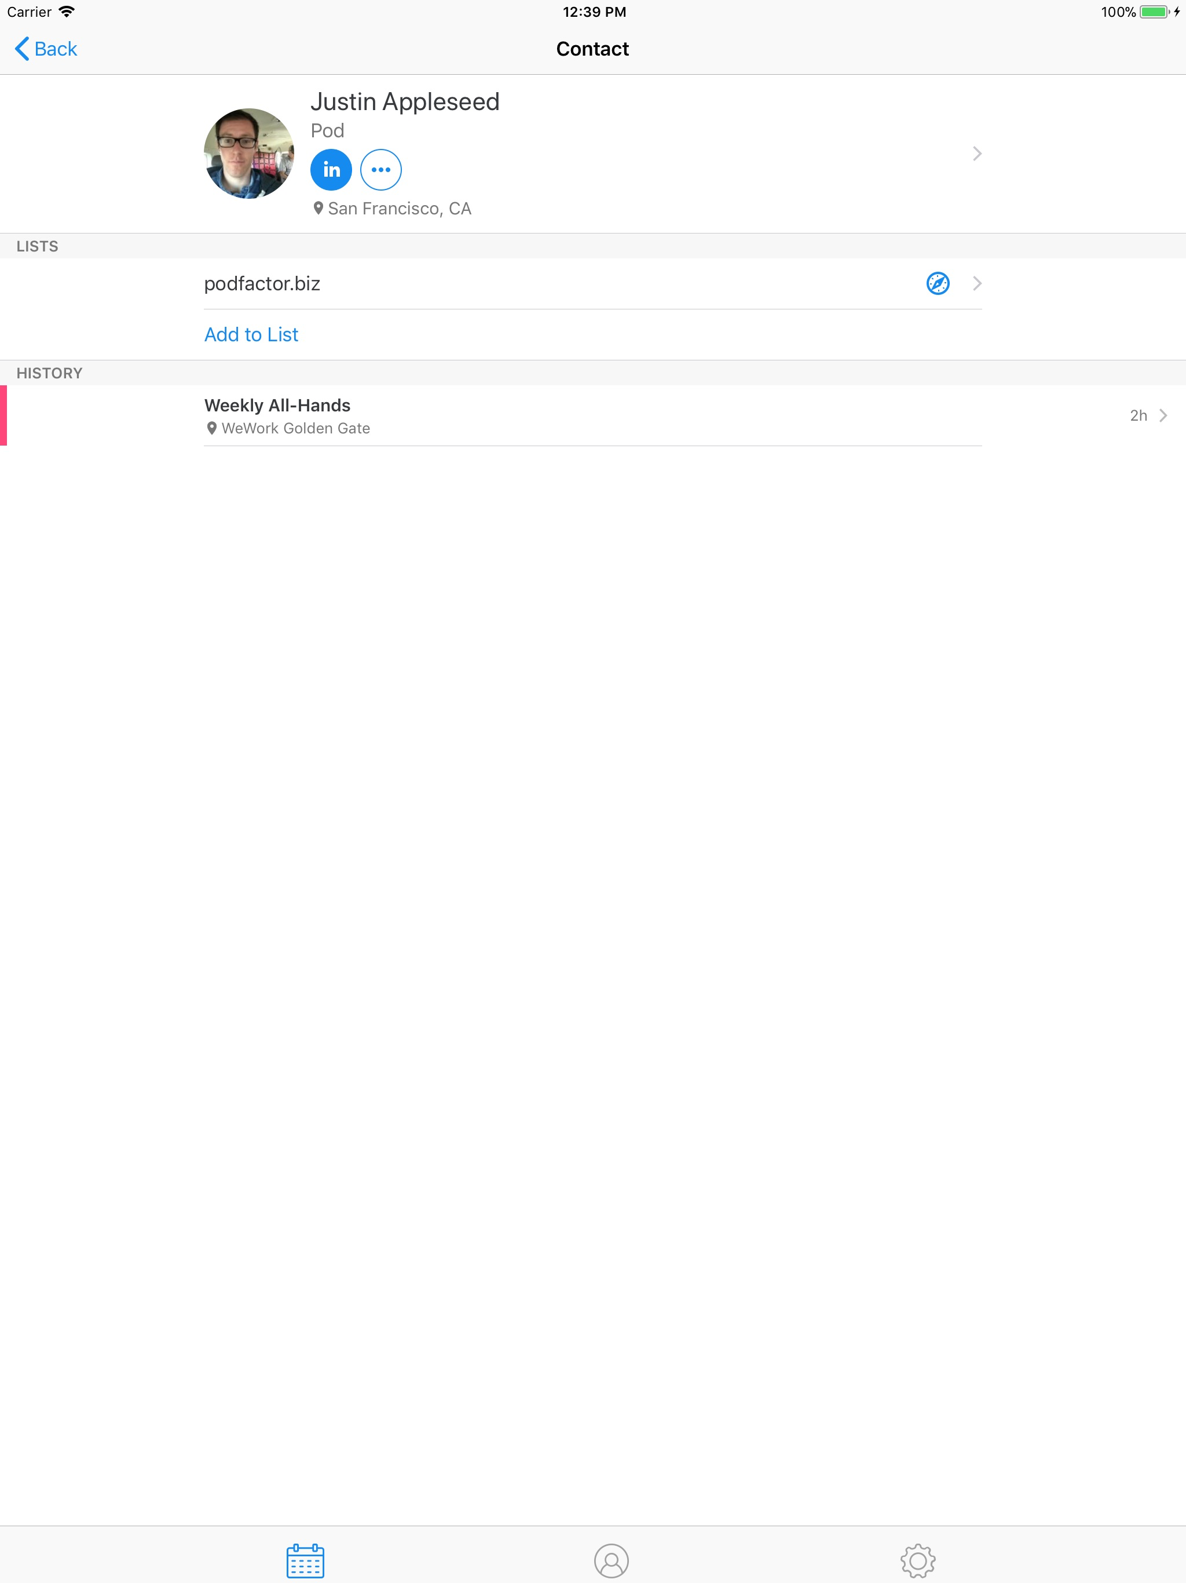
Task: Tap the more options ellipsis button
Action: point(380,170)
